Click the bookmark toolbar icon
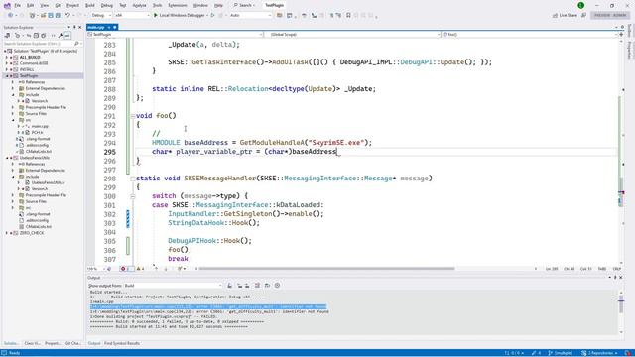Viewport: 635px width, 357px height. pos(348,15)
